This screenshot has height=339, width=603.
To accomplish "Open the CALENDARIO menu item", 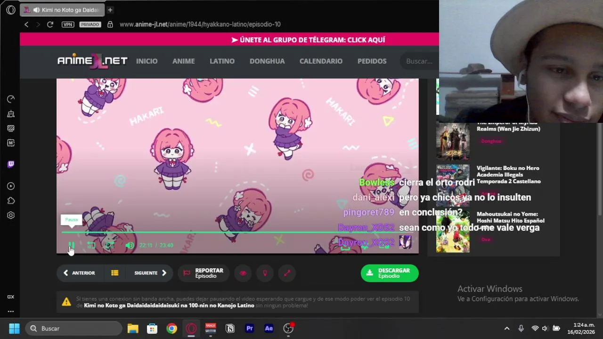I will pyautogui.click(x=321, y=61).
